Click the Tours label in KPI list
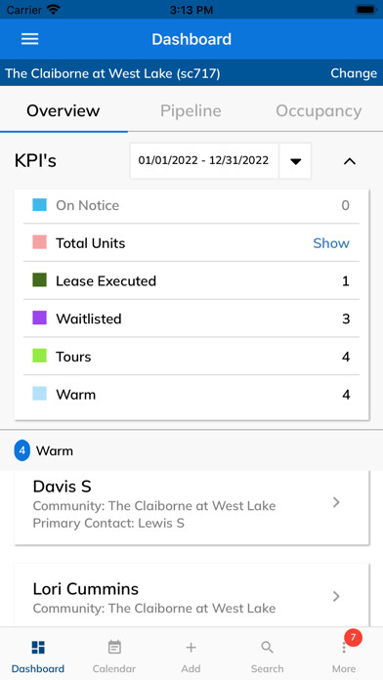The height and width of the screenshot is (680, 383). (x=73, y=357)
